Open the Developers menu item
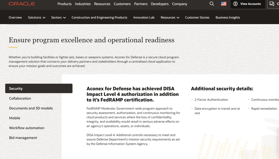Screen dimensions: 279x159 click(x=160, y=4)
